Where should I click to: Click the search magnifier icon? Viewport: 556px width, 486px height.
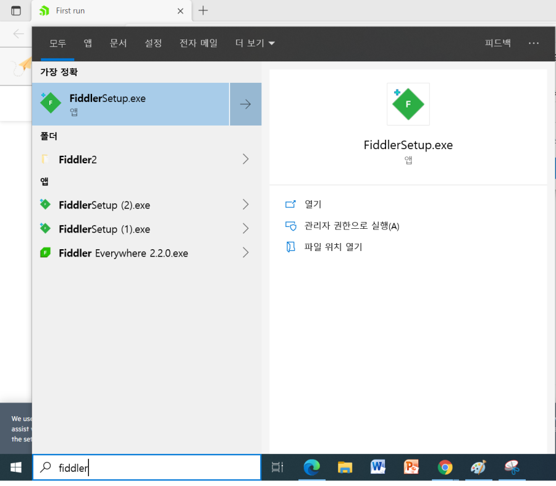pos(46,467)
